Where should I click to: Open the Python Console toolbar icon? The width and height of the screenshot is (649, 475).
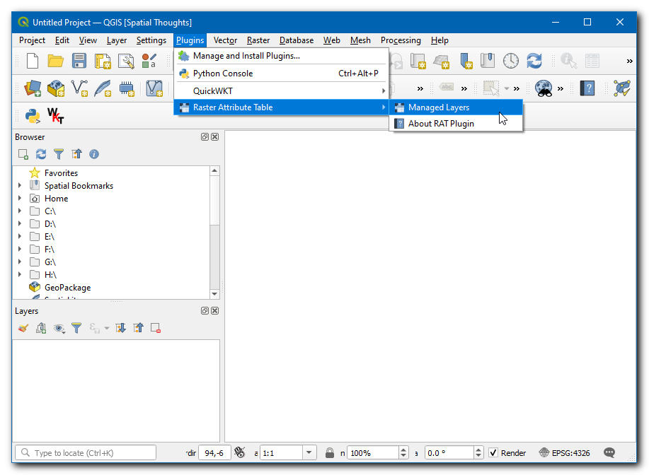[x=32, y=115]
